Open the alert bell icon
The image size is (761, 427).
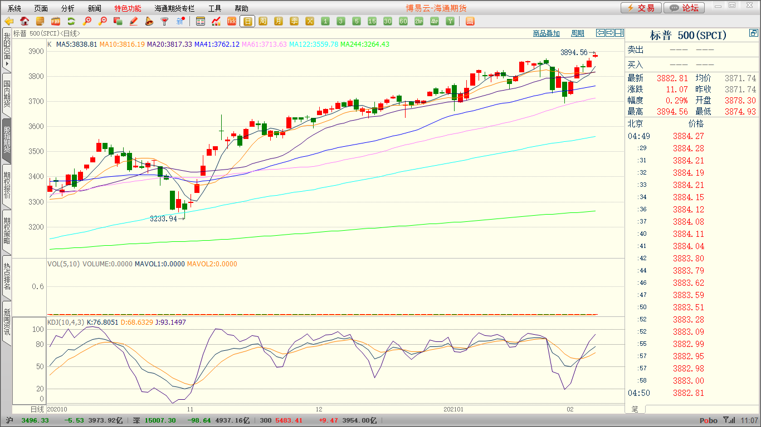[x=149, y=21]
